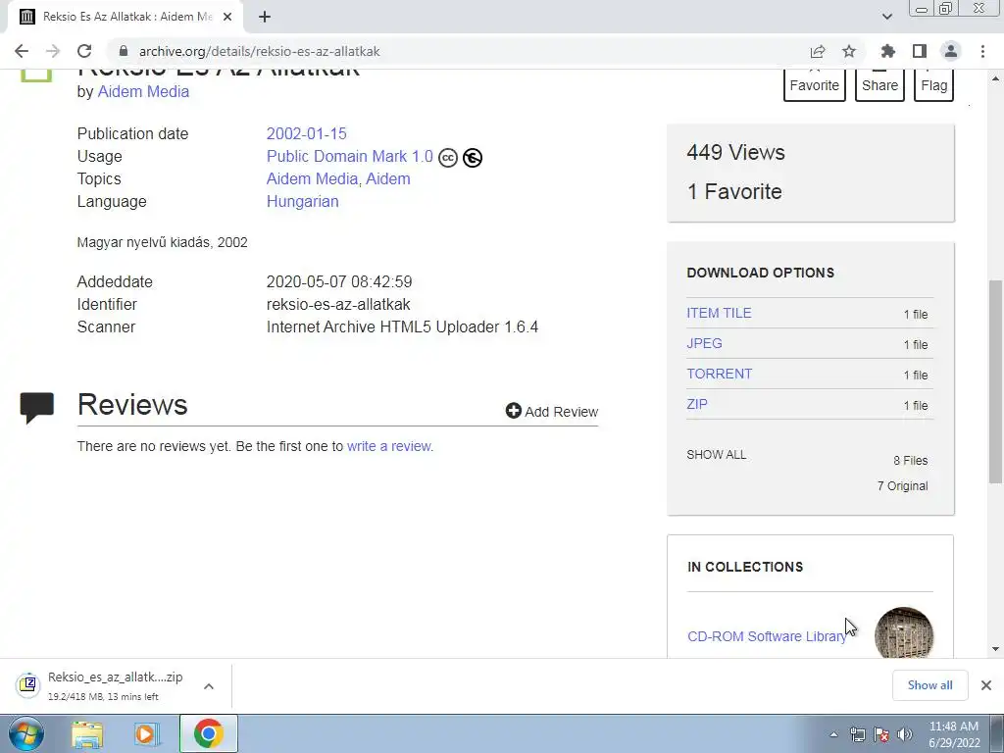This screenshot has width=1004, height=753.
Task: Follow the write a review link
Action: (389, 446)
